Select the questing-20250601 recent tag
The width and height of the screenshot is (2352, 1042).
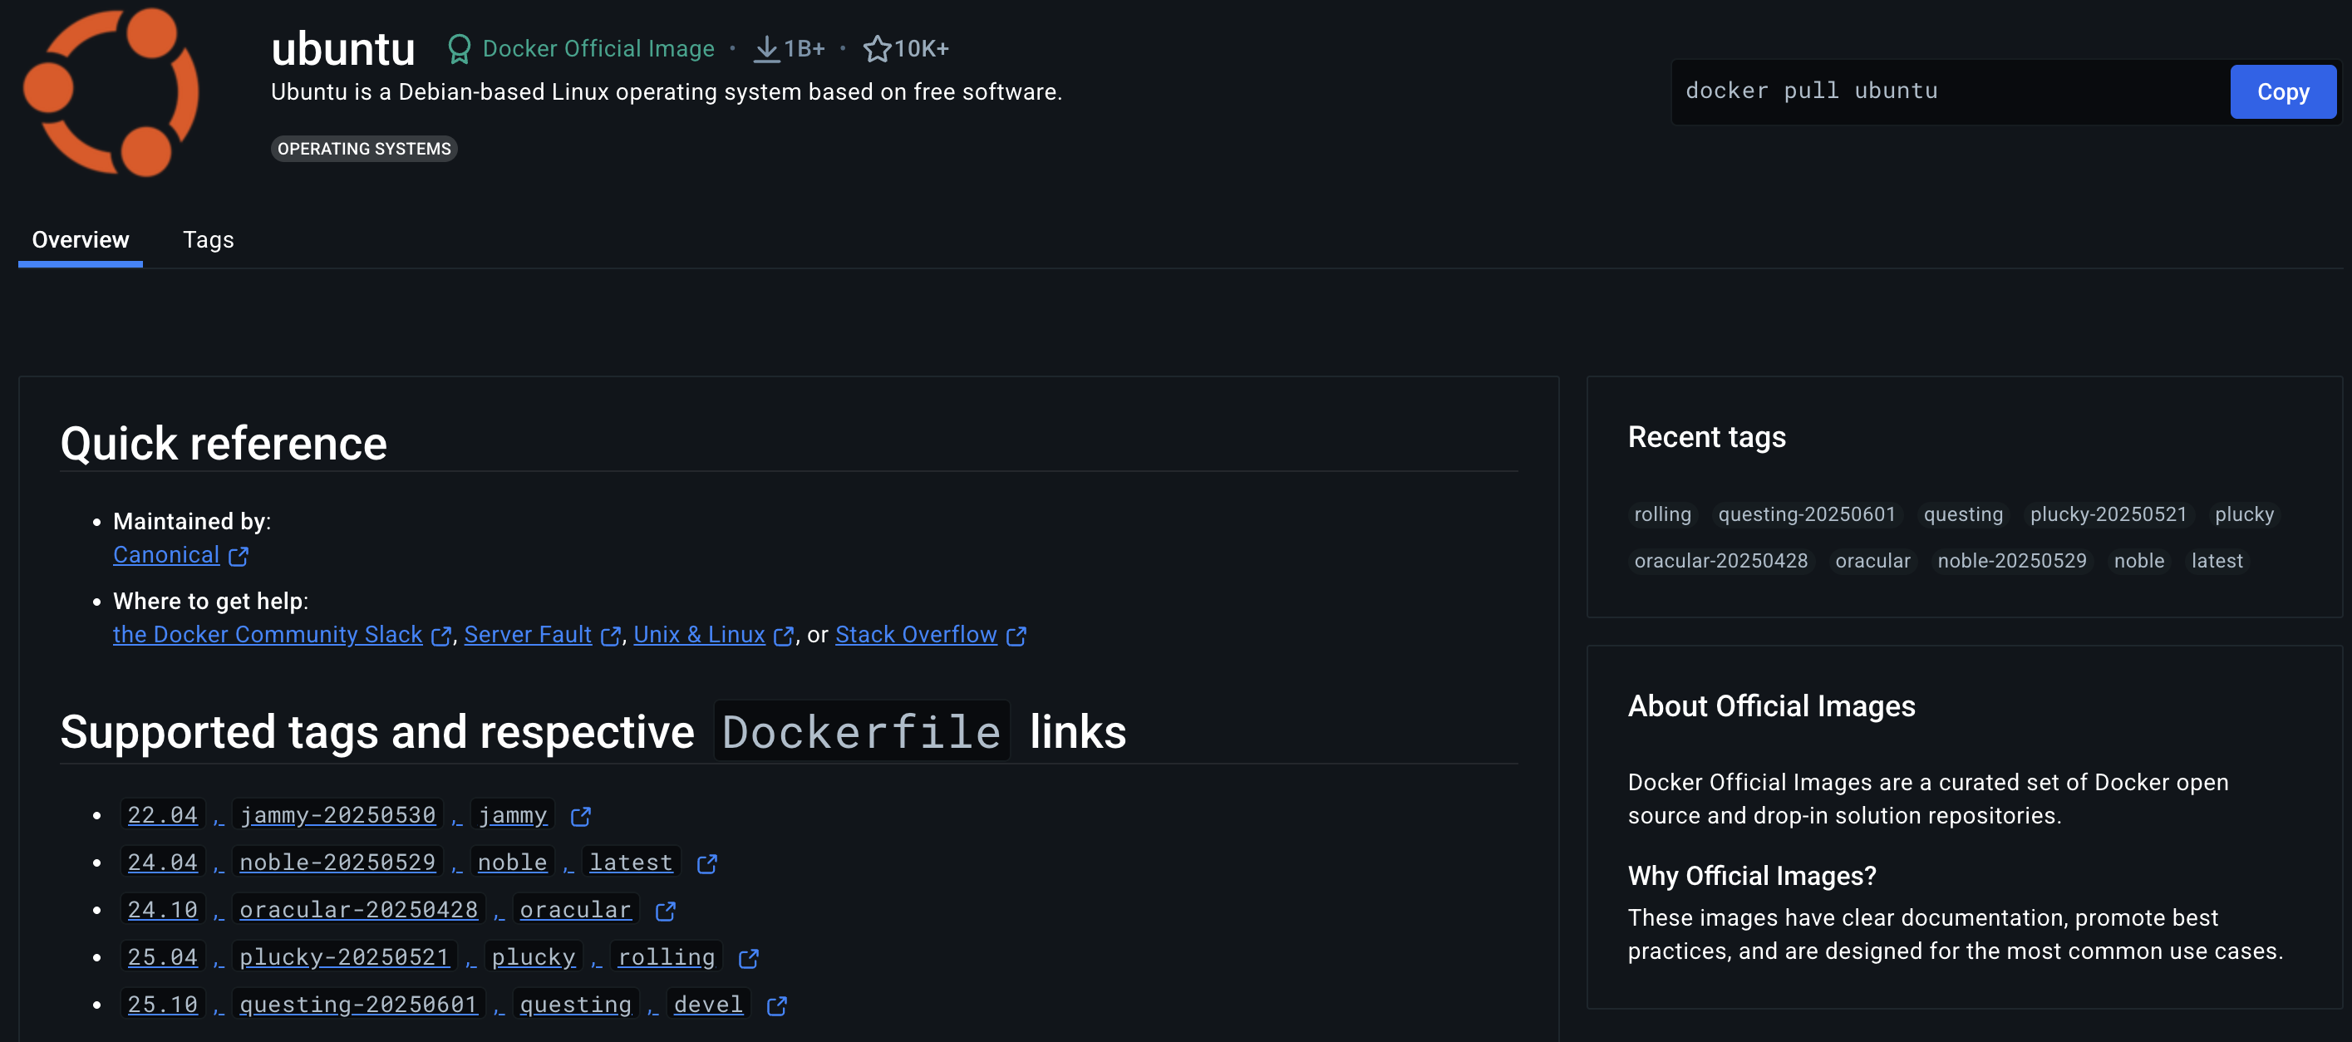point(1806,514)
